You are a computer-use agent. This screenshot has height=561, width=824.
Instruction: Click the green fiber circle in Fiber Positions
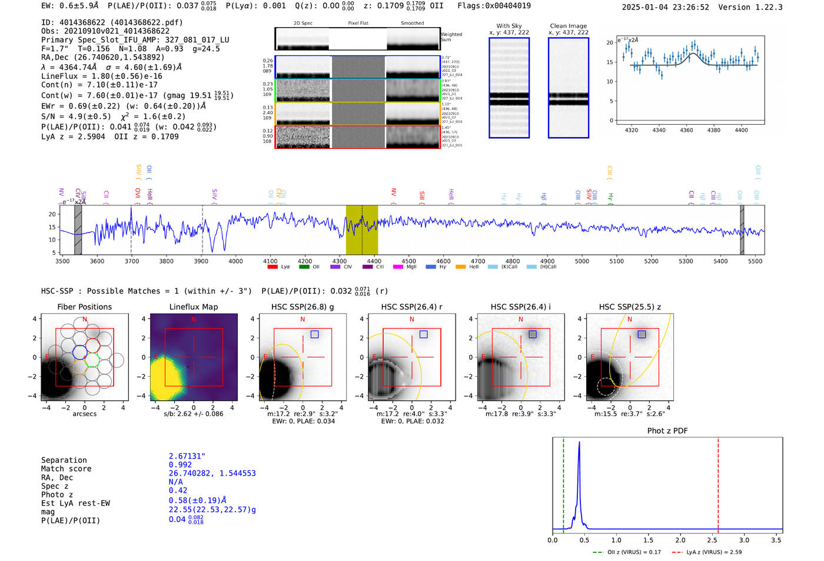92,360
